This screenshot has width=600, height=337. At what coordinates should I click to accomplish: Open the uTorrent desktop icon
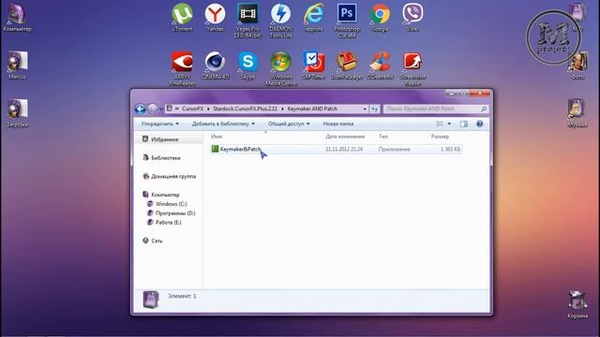click(182, 17)
